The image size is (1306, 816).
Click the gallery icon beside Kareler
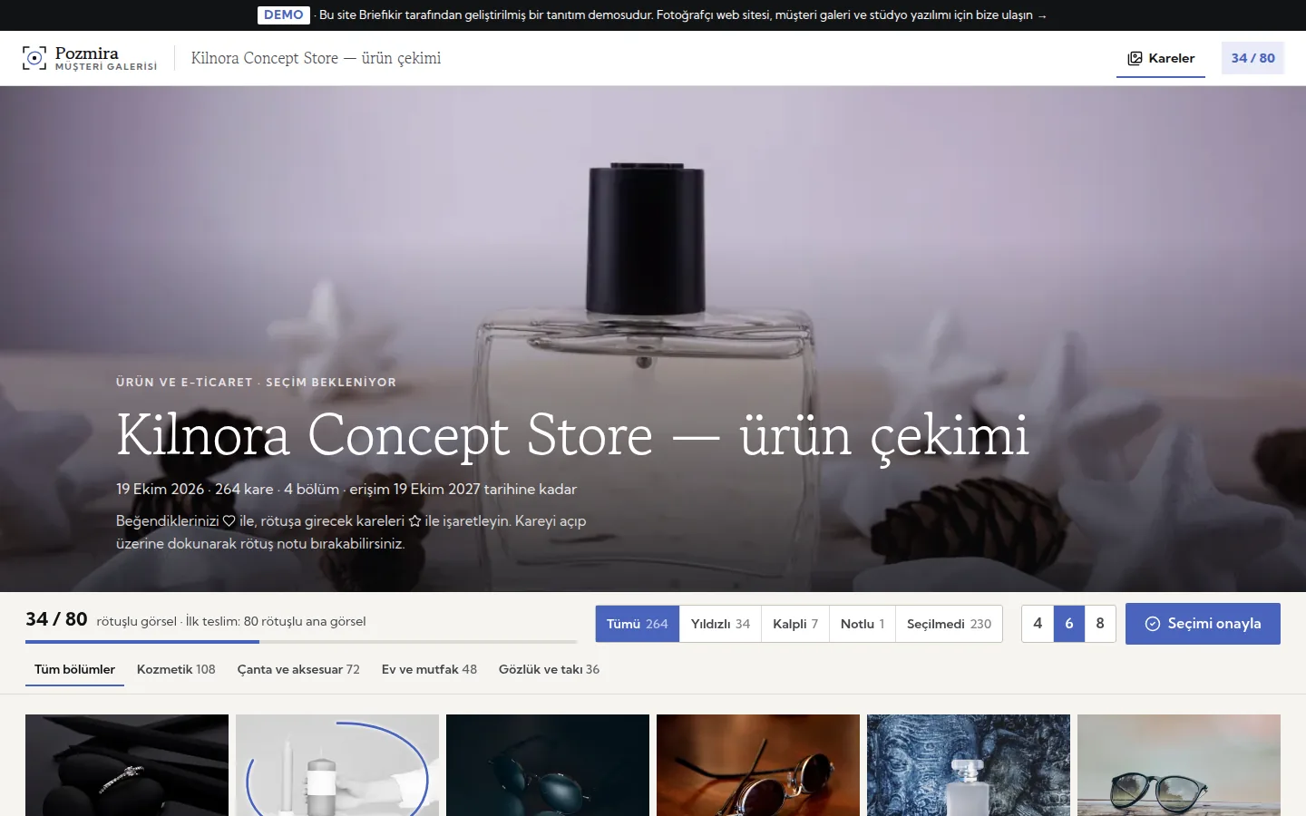coord(1135,58)
